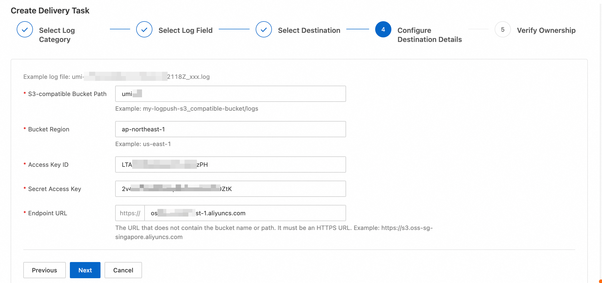The image size is (602, 283).
Task: Click the Endpoint URL label
Action: pyautogui.click(x=48, y=213)
